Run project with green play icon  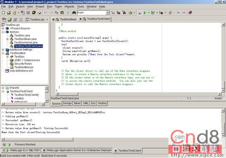coord(145,13)
